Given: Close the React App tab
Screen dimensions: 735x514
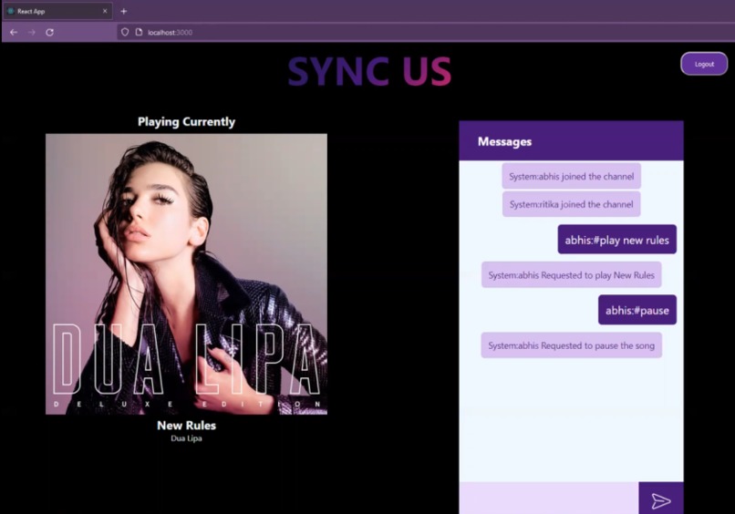Looking at the screenshot, I should [105, 11].
